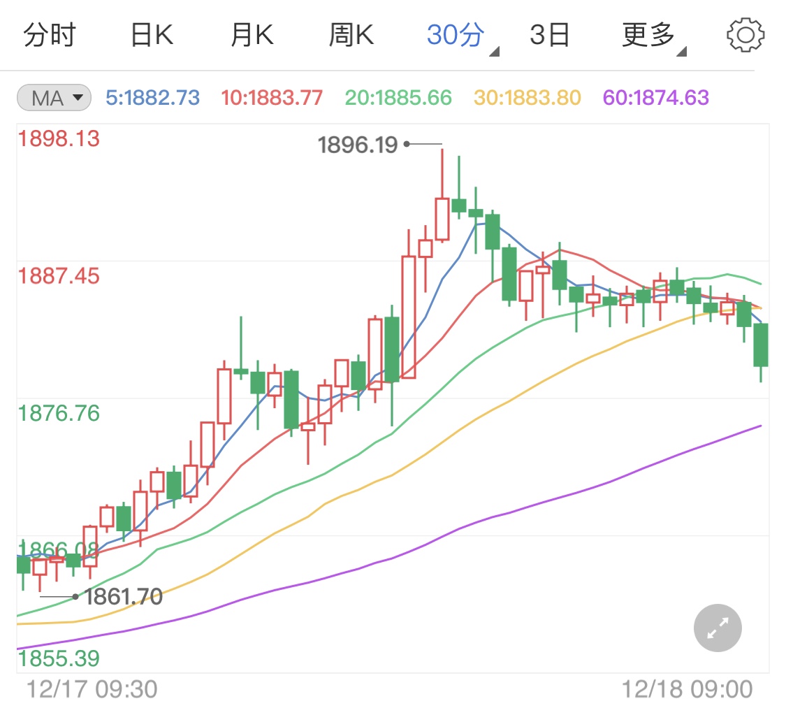Select the 周K chart view
This screenshot has width=786, height=715.
point(352,35)
